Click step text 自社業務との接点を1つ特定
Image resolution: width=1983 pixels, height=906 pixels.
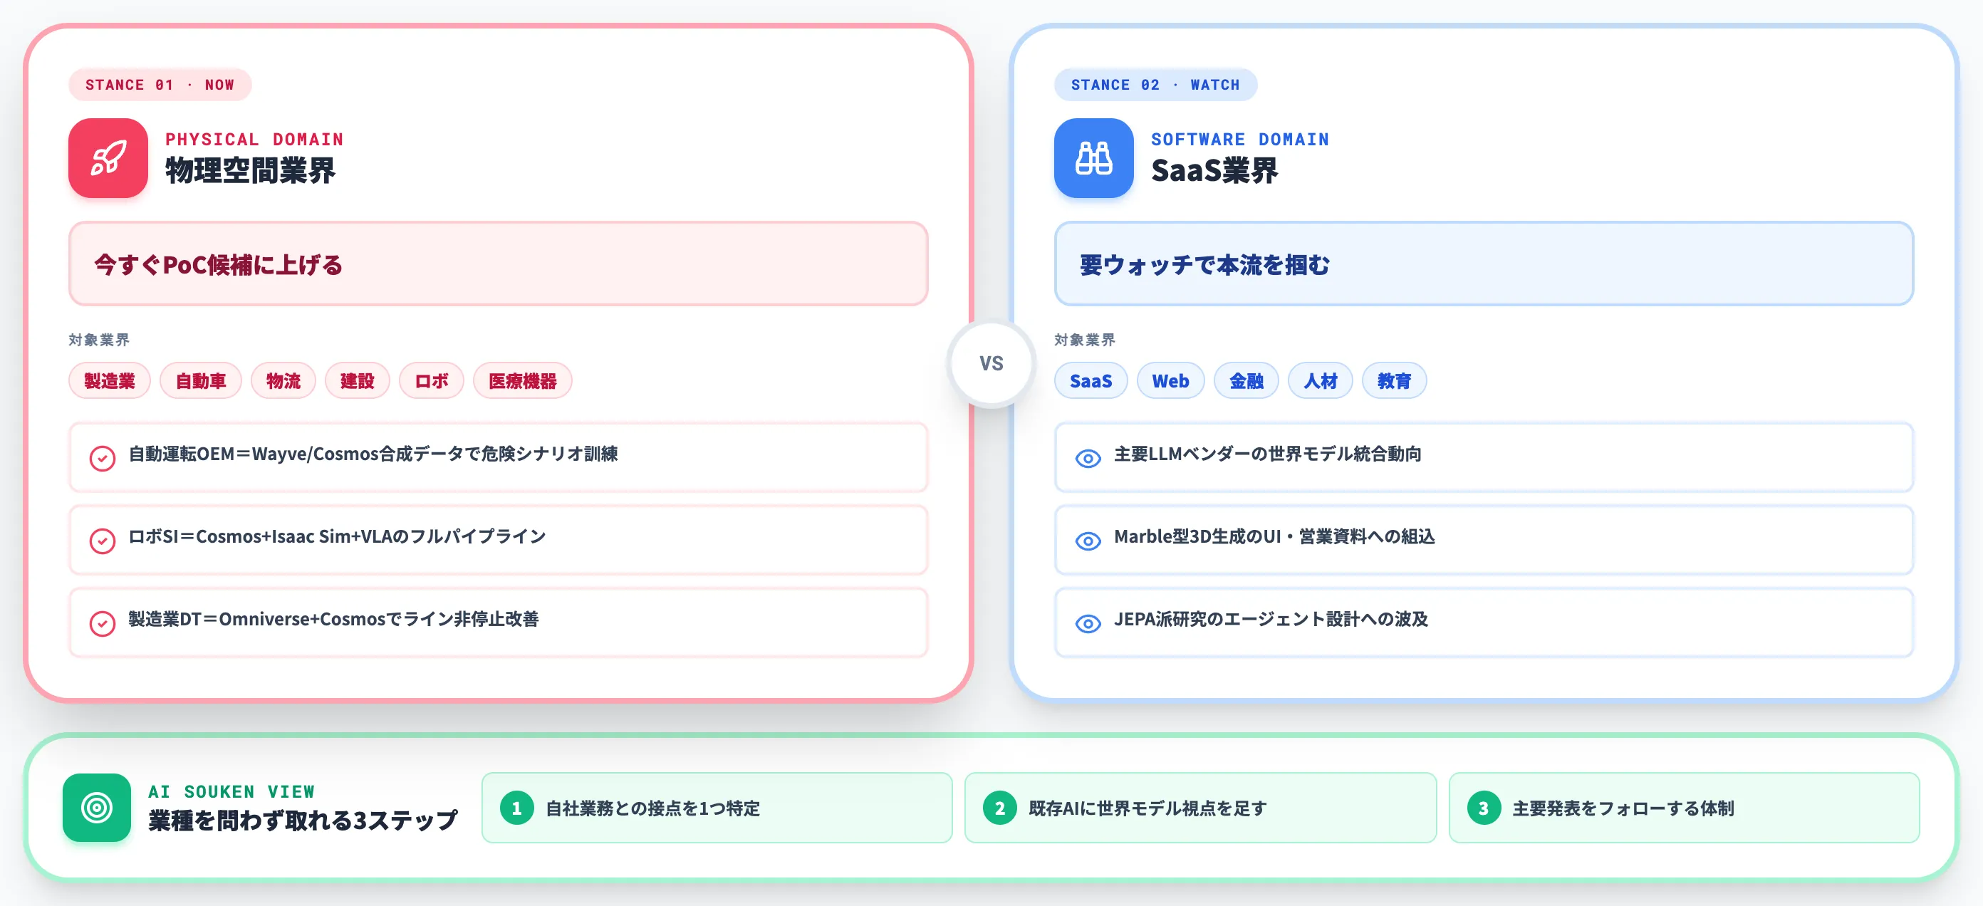652,808
